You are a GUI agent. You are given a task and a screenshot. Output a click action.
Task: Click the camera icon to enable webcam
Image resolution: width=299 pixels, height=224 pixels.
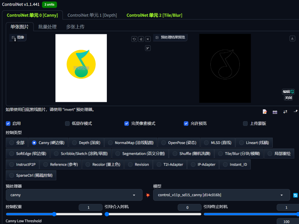[275, 112]
